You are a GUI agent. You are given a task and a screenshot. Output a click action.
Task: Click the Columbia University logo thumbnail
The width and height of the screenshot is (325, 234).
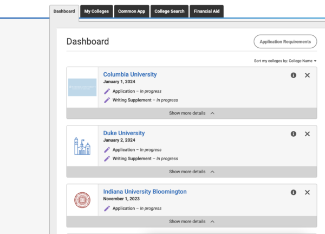(82, 87)
